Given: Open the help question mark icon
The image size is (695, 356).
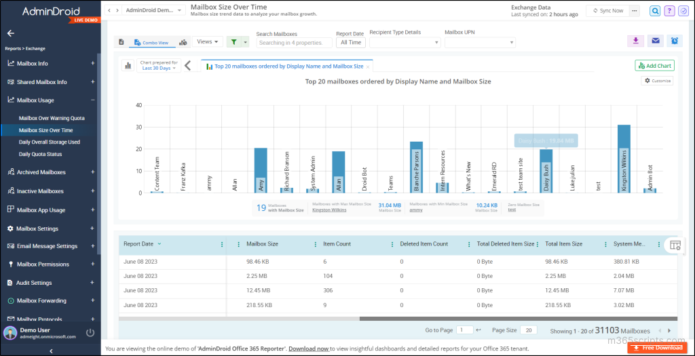Looking at the screenshot, I should pyautogui.click(x=670, y=11).
